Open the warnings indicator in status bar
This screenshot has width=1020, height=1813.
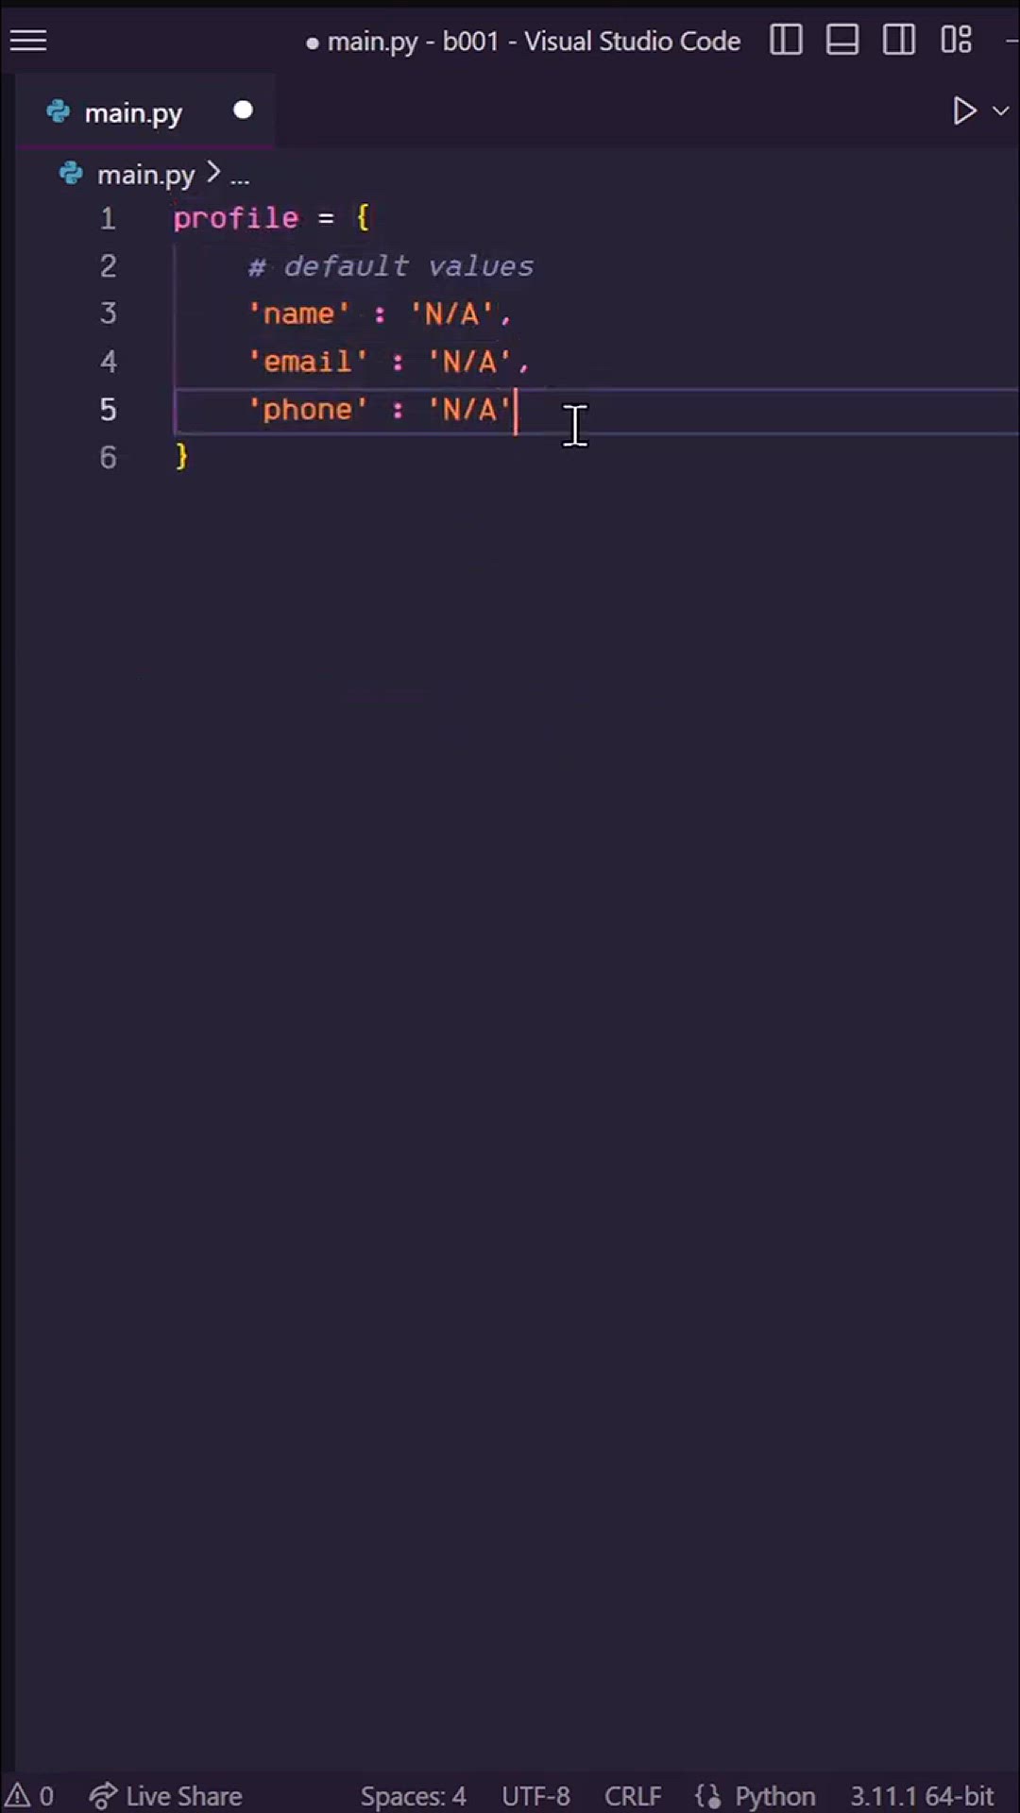pyautogui.click(x=30, y=1795)
